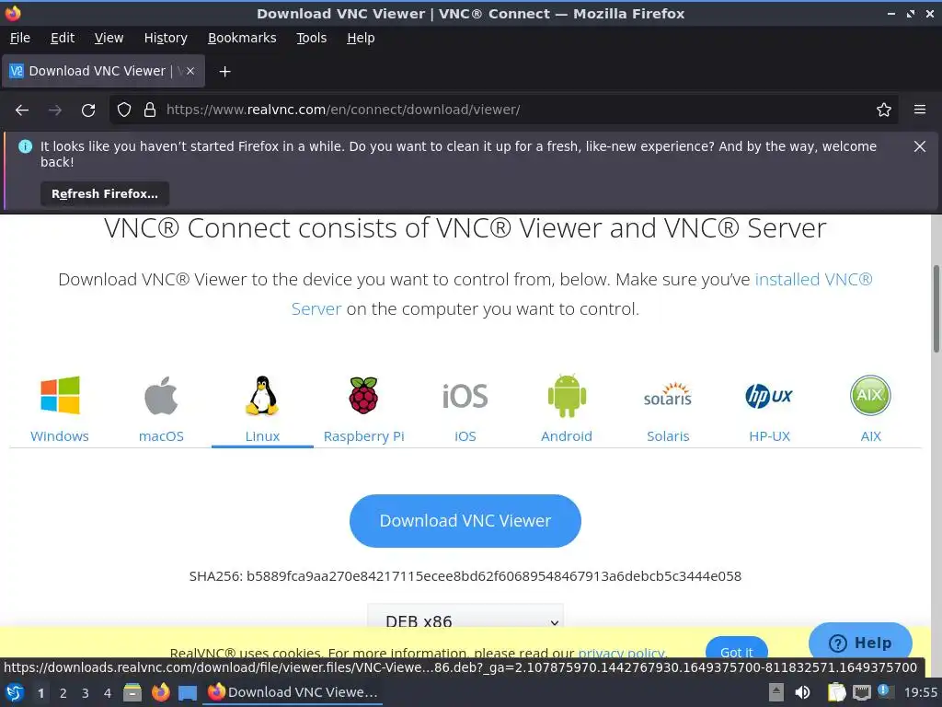Accept cookies with Got it button

pyautogui.click(x=737, y=649)
